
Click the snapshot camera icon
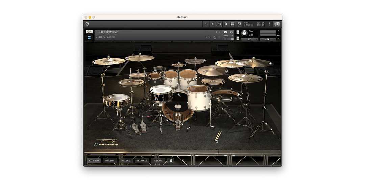tap(225, 32)
